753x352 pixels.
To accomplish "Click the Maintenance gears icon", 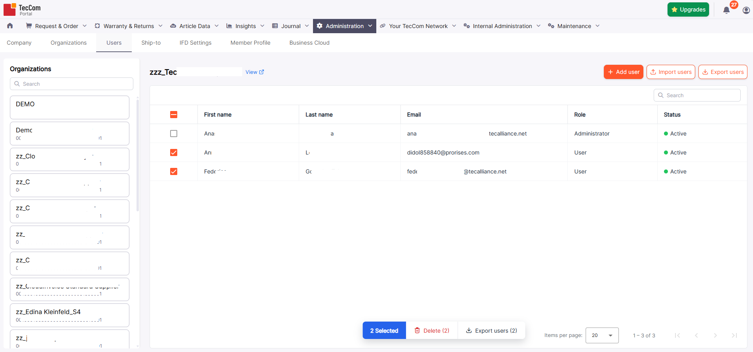I will click(551, 26).
